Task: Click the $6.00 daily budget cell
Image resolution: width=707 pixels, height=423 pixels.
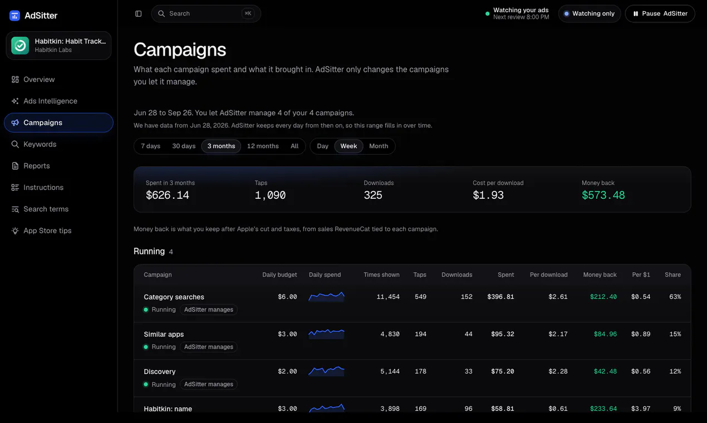Action: click(x=287, y=297)
